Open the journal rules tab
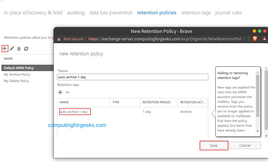Viewport: 268px width, 162px height. [x=228, y=13]
